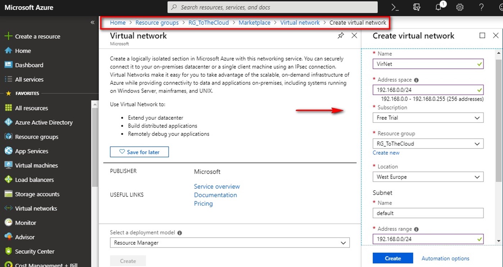Open Security Center from the sidebar
This screenshot has width=503, height=267.
35,252
